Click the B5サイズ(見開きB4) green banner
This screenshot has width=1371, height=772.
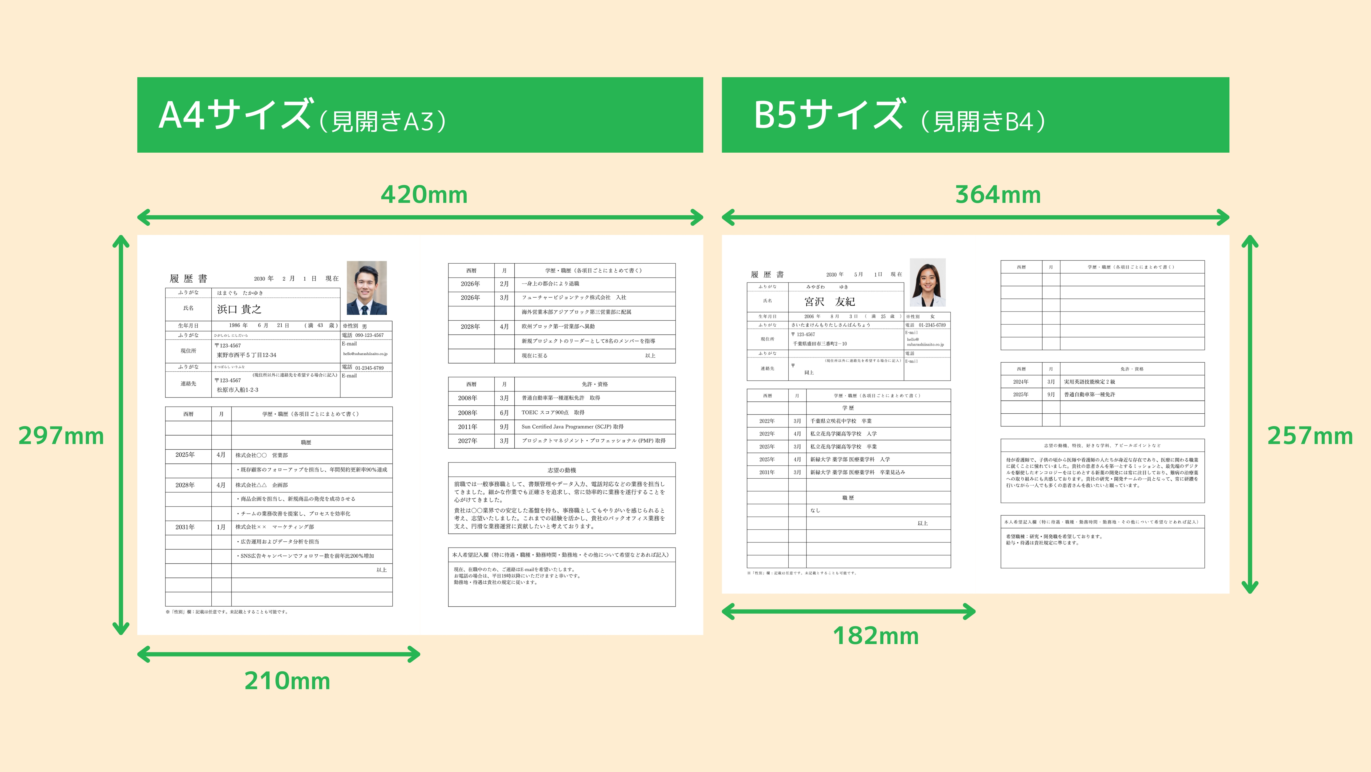pyautogui.click(x=975, y=115)
